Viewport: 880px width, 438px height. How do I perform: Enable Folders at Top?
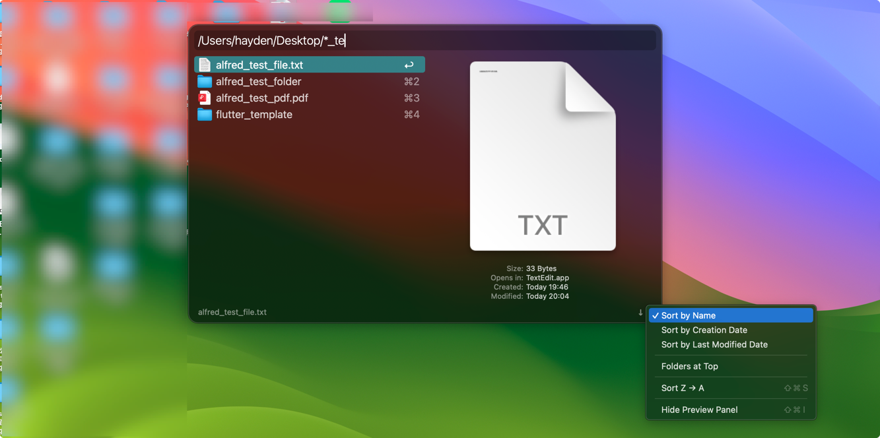(689, 366)
